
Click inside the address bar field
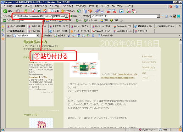pos(39,16)
